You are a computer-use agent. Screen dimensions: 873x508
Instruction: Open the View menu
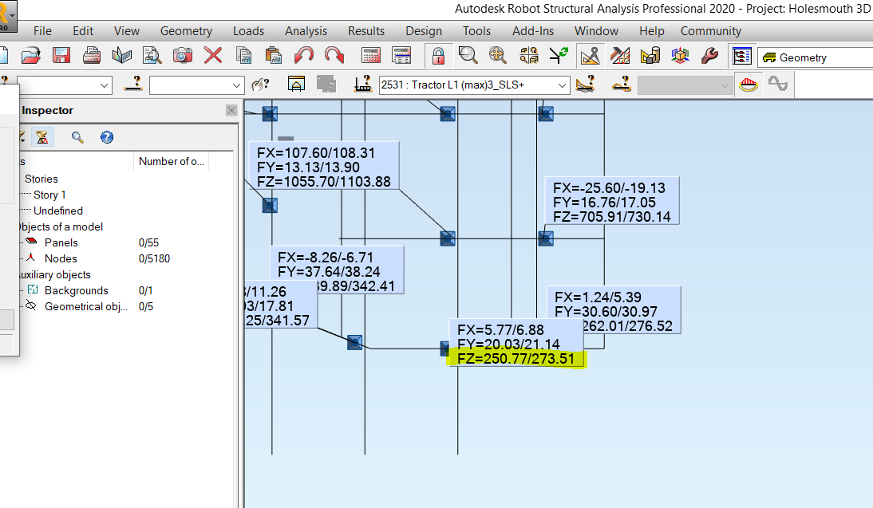tap(127, 31)
